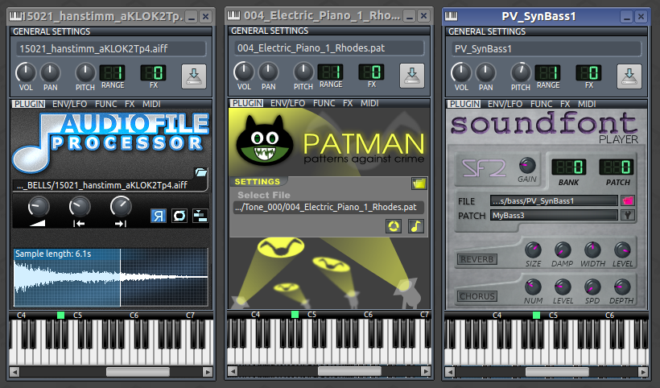Open soundfont file with pink folder icon
The width and height of the screenshot is (660, 388).
pyautogui.click(x=626, y=200)
